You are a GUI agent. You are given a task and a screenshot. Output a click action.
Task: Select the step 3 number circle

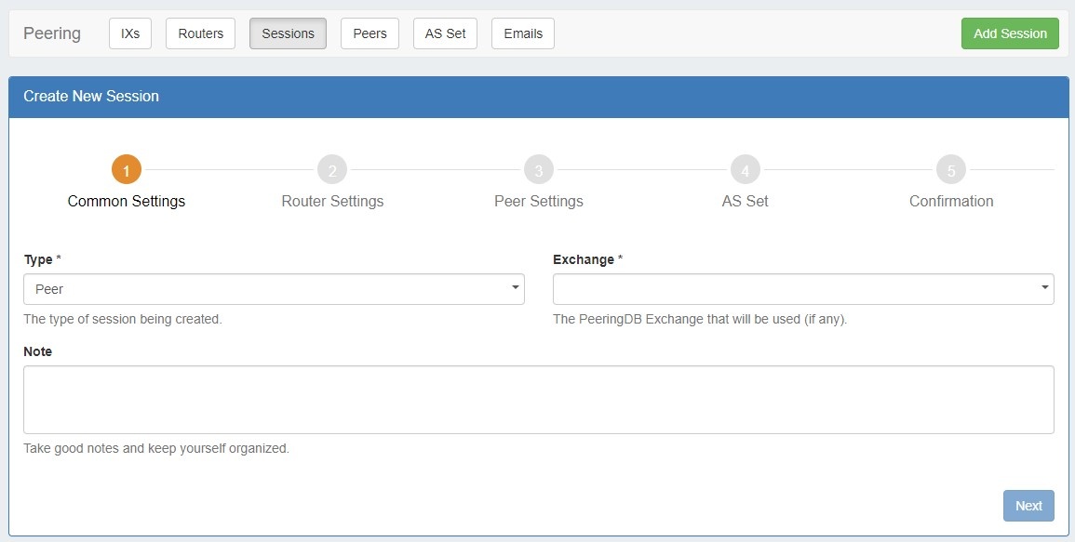click(x=538, y=170)
